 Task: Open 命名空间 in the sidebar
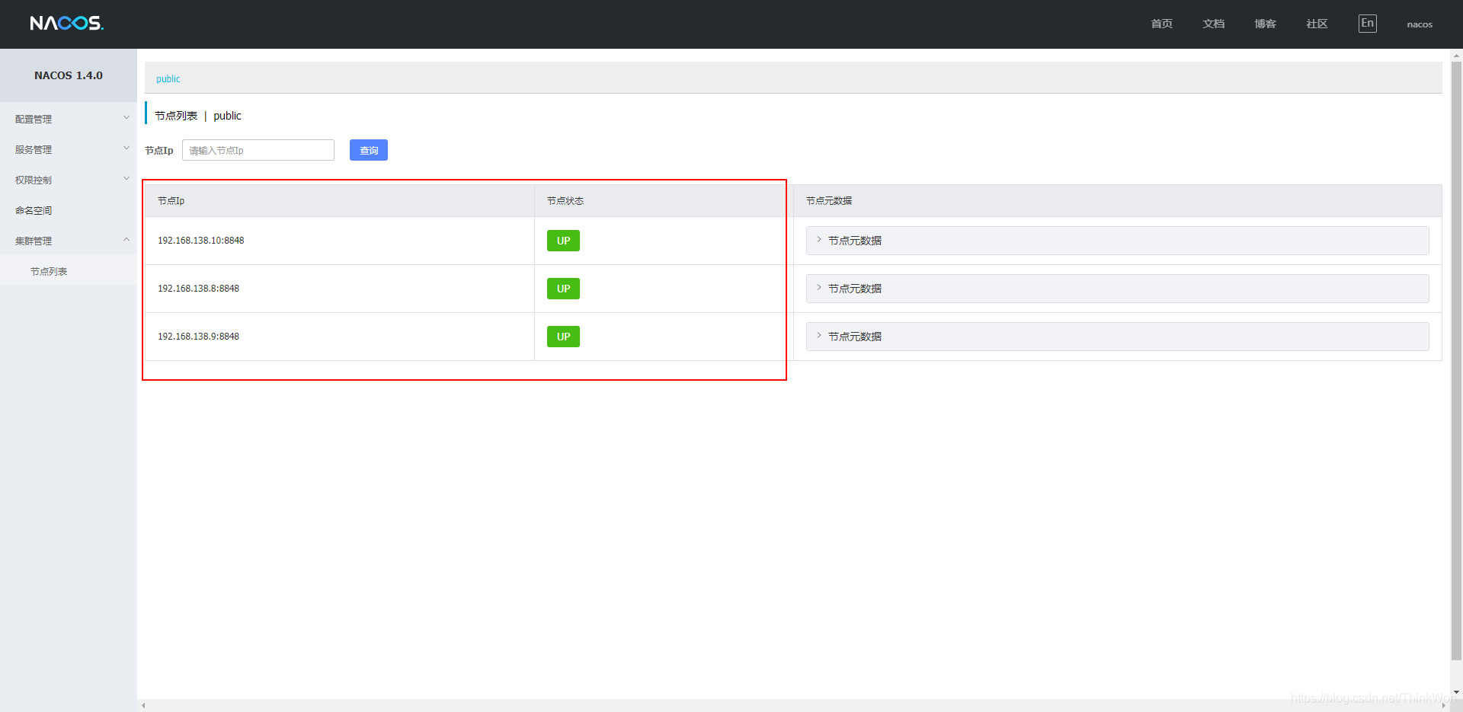click(x=69, y=210)
